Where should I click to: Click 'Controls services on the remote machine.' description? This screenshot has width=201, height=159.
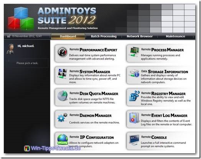point(94,123)
